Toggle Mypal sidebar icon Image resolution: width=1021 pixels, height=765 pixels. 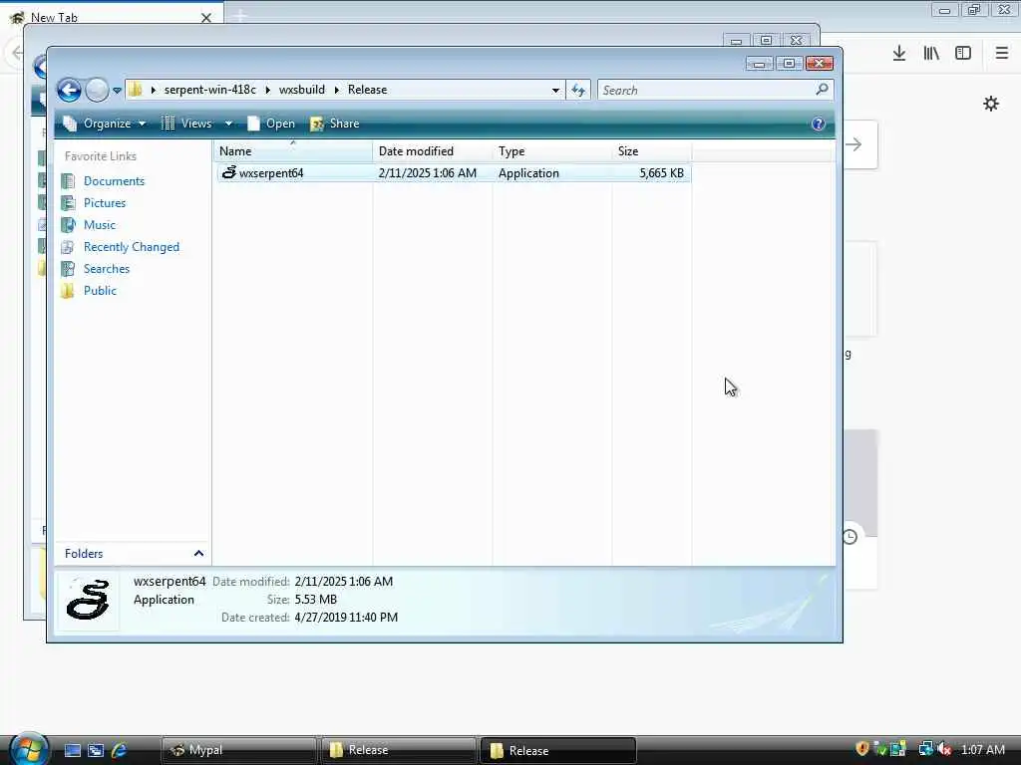[x=963, y=54]
